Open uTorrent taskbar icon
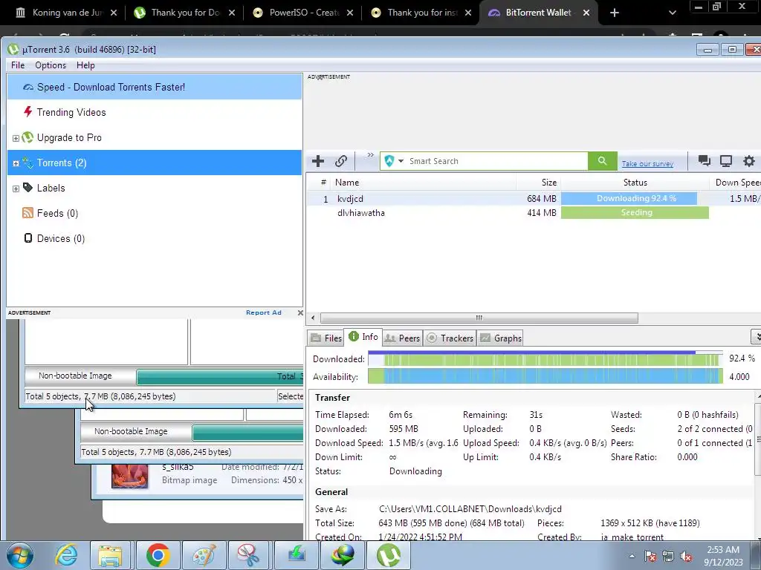Screen dimensions: 761x570 coord(388,555)
